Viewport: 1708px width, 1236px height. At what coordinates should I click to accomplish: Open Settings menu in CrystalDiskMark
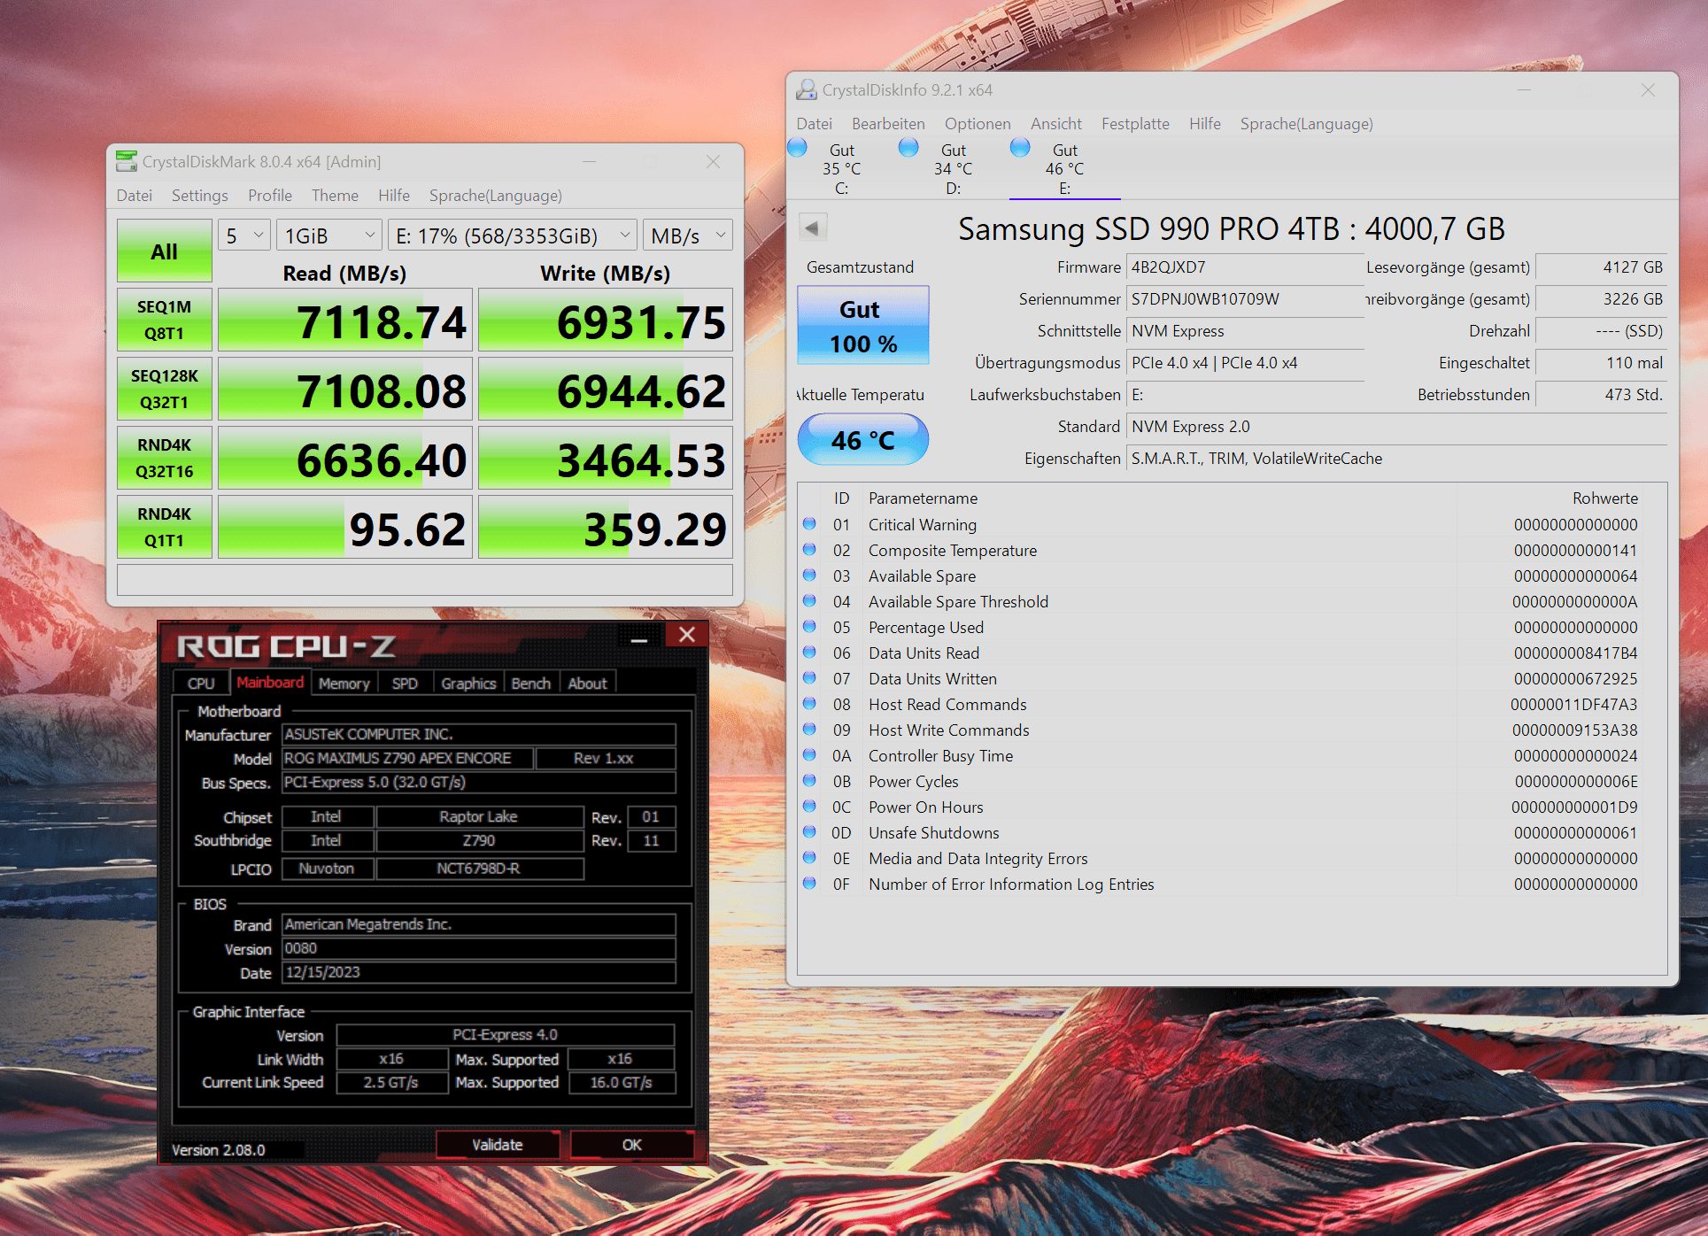[x=199, y=196]
